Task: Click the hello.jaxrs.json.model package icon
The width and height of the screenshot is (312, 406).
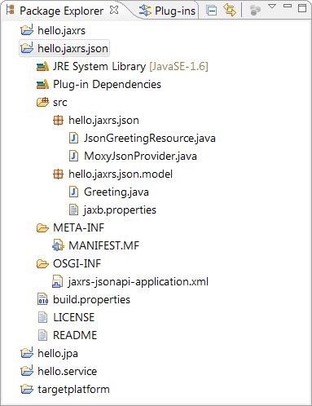Action: coord(58,174)
